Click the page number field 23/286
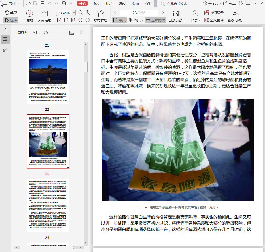 [x=139, y=13]
